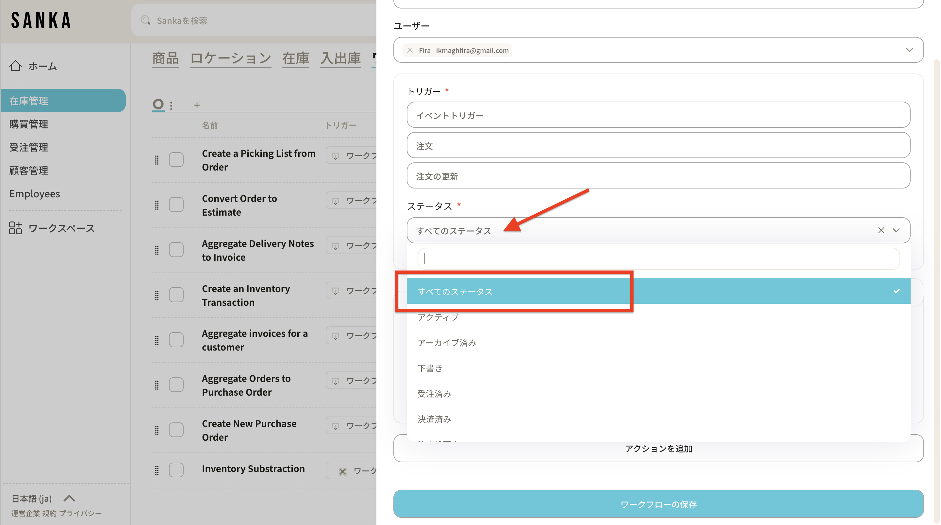This screenshot has height=525, width=941.
Task: Collapse the status dropdown chevron
Action: tap(896, 230)
